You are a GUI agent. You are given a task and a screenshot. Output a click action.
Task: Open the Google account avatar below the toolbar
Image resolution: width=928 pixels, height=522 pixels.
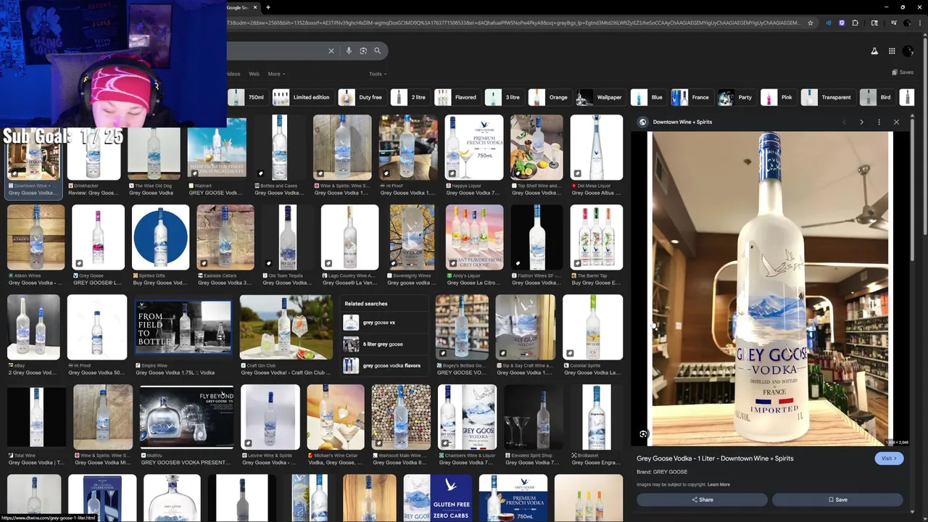[908, 51]
